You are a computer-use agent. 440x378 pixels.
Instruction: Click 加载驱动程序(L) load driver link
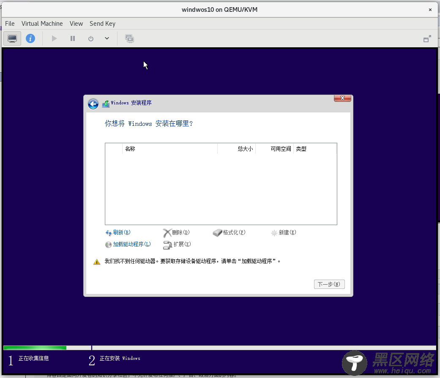click(128, 244)
